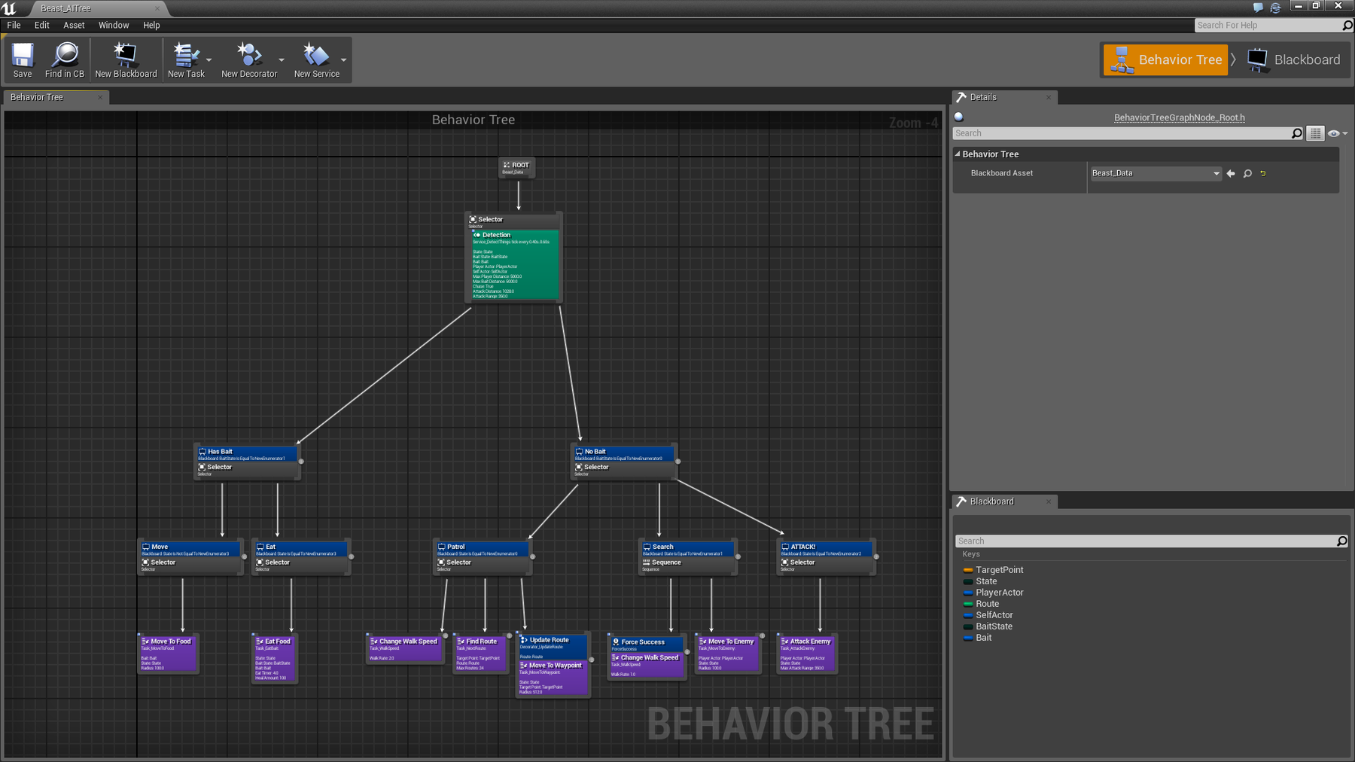Click Find in CB magnifier icon

[65, 59]
